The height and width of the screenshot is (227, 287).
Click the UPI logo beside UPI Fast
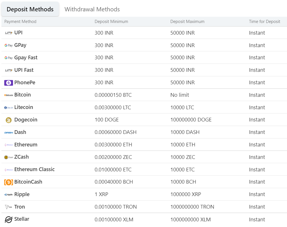tap(8, 70)
